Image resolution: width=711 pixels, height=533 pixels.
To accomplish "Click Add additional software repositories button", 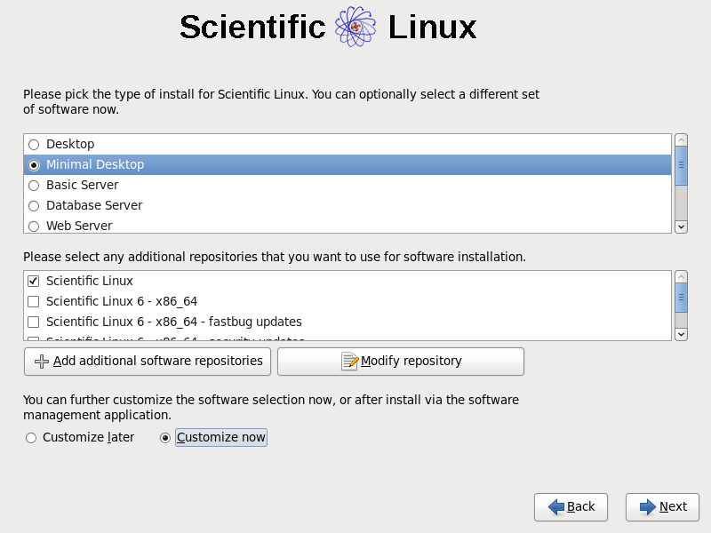I will 148,362.
